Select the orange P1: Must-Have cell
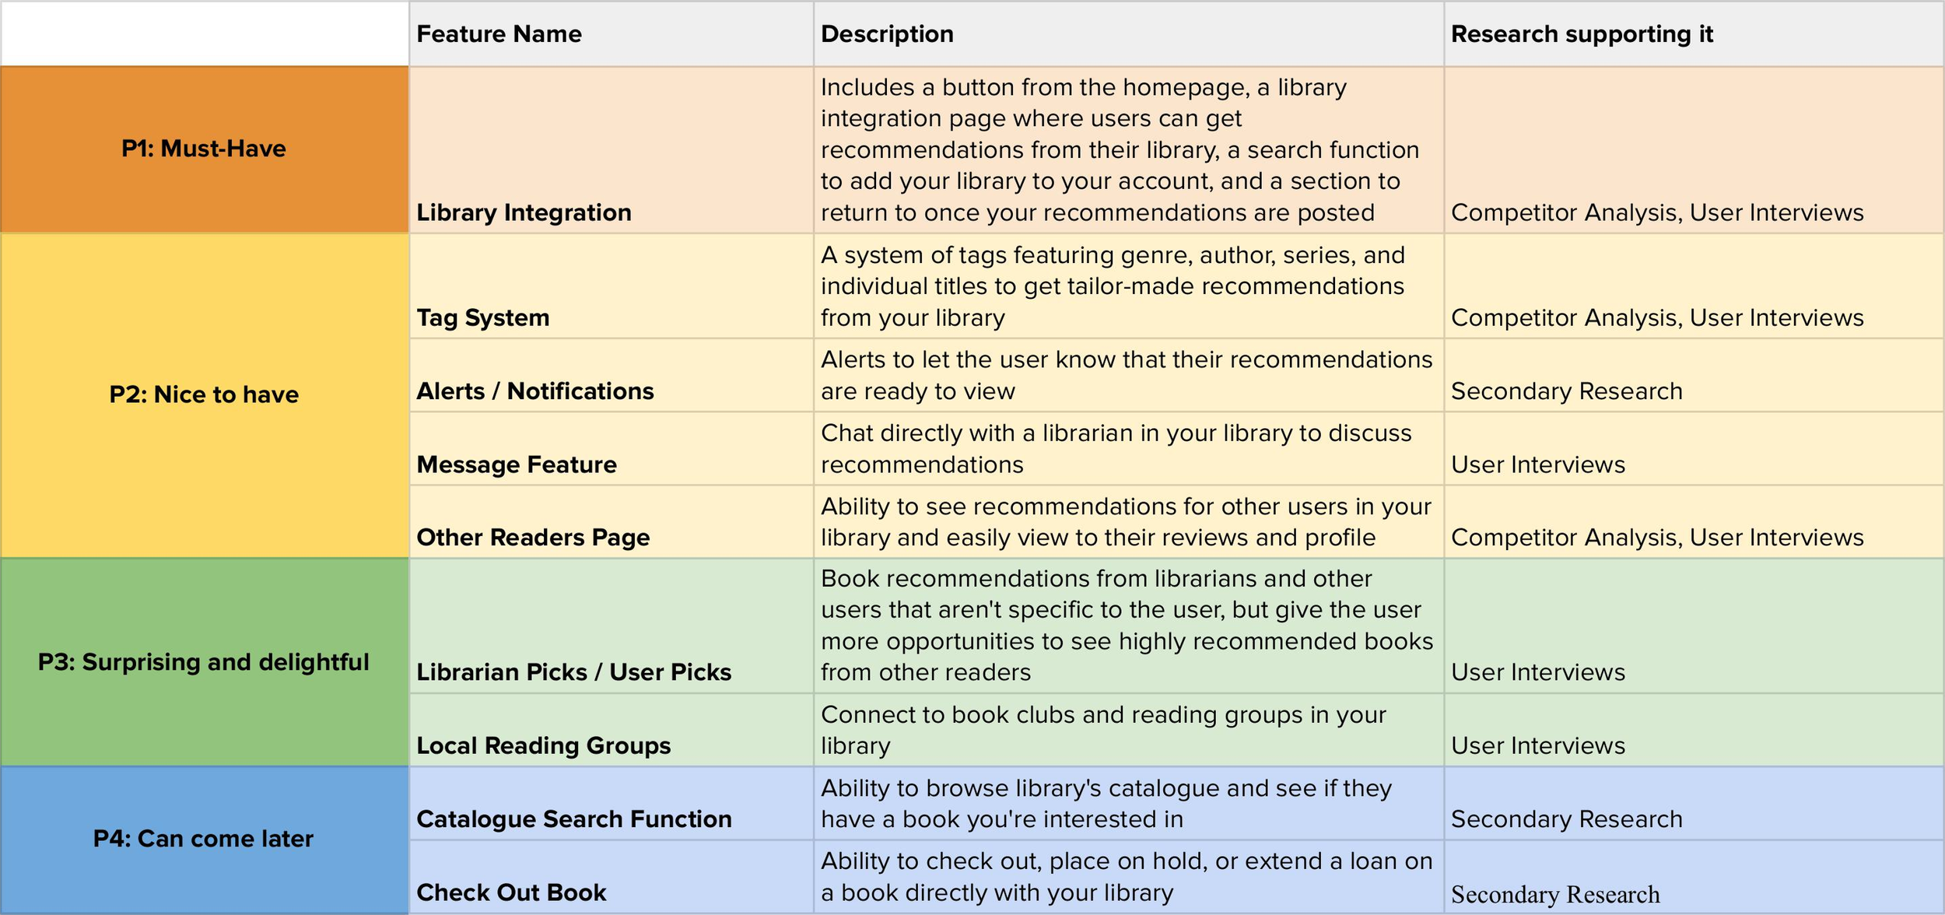1945x915 pixels. click(x=204, y=149)
